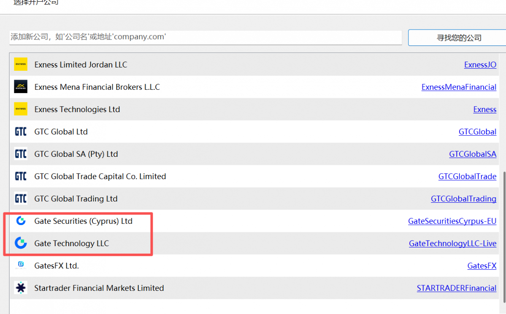
Task: Click the GatesFX Ltd. logo
Action: click(21, 265)
